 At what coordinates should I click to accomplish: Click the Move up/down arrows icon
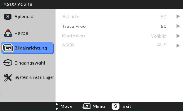click(x=57, y=106)
